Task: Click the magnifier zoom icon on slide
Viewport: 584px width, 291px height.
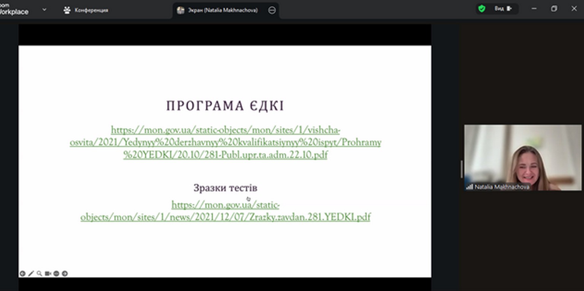Action: point(39,274)
